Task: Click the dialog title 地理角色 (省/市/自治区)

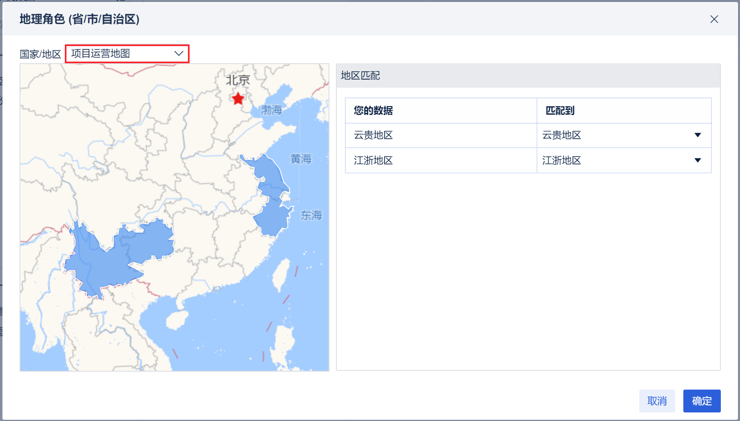Action: 80,19
